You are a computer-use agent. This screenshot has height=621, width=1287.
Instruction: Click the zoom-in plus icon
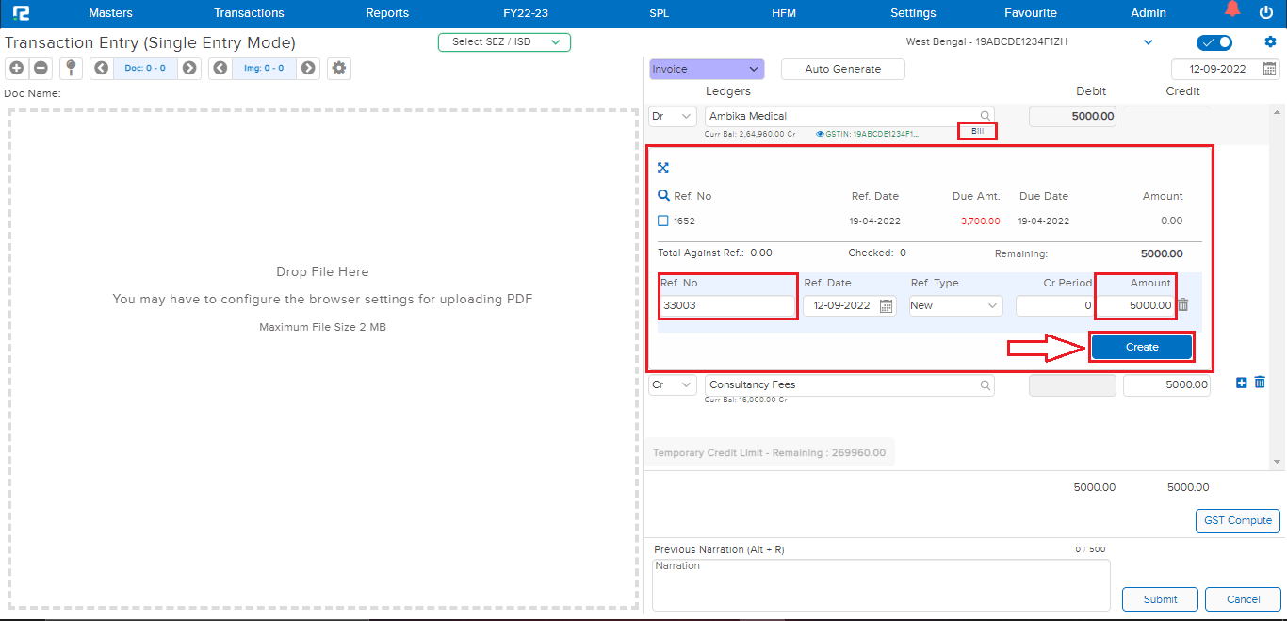[x=16, y=68]
